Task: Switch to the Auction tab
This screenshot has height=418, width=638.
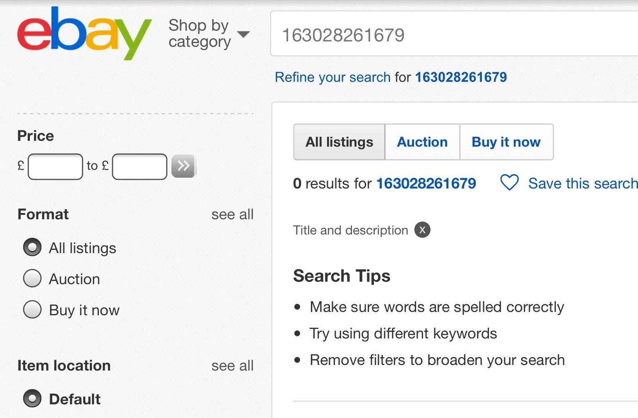Action: tap(422, 142)
